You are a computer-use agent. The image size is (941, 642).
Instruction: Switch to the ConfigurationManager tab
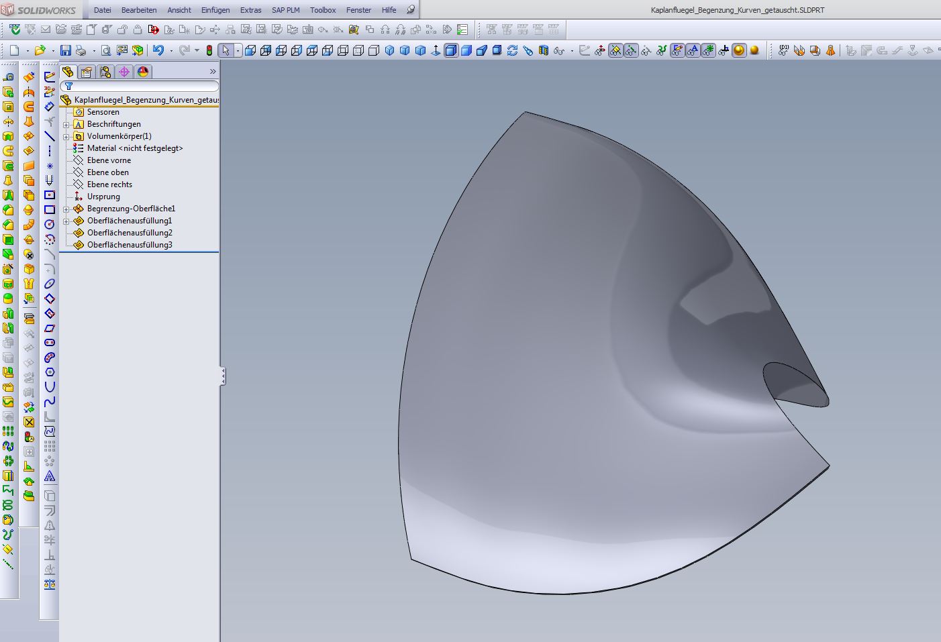[x=105, y=72]
